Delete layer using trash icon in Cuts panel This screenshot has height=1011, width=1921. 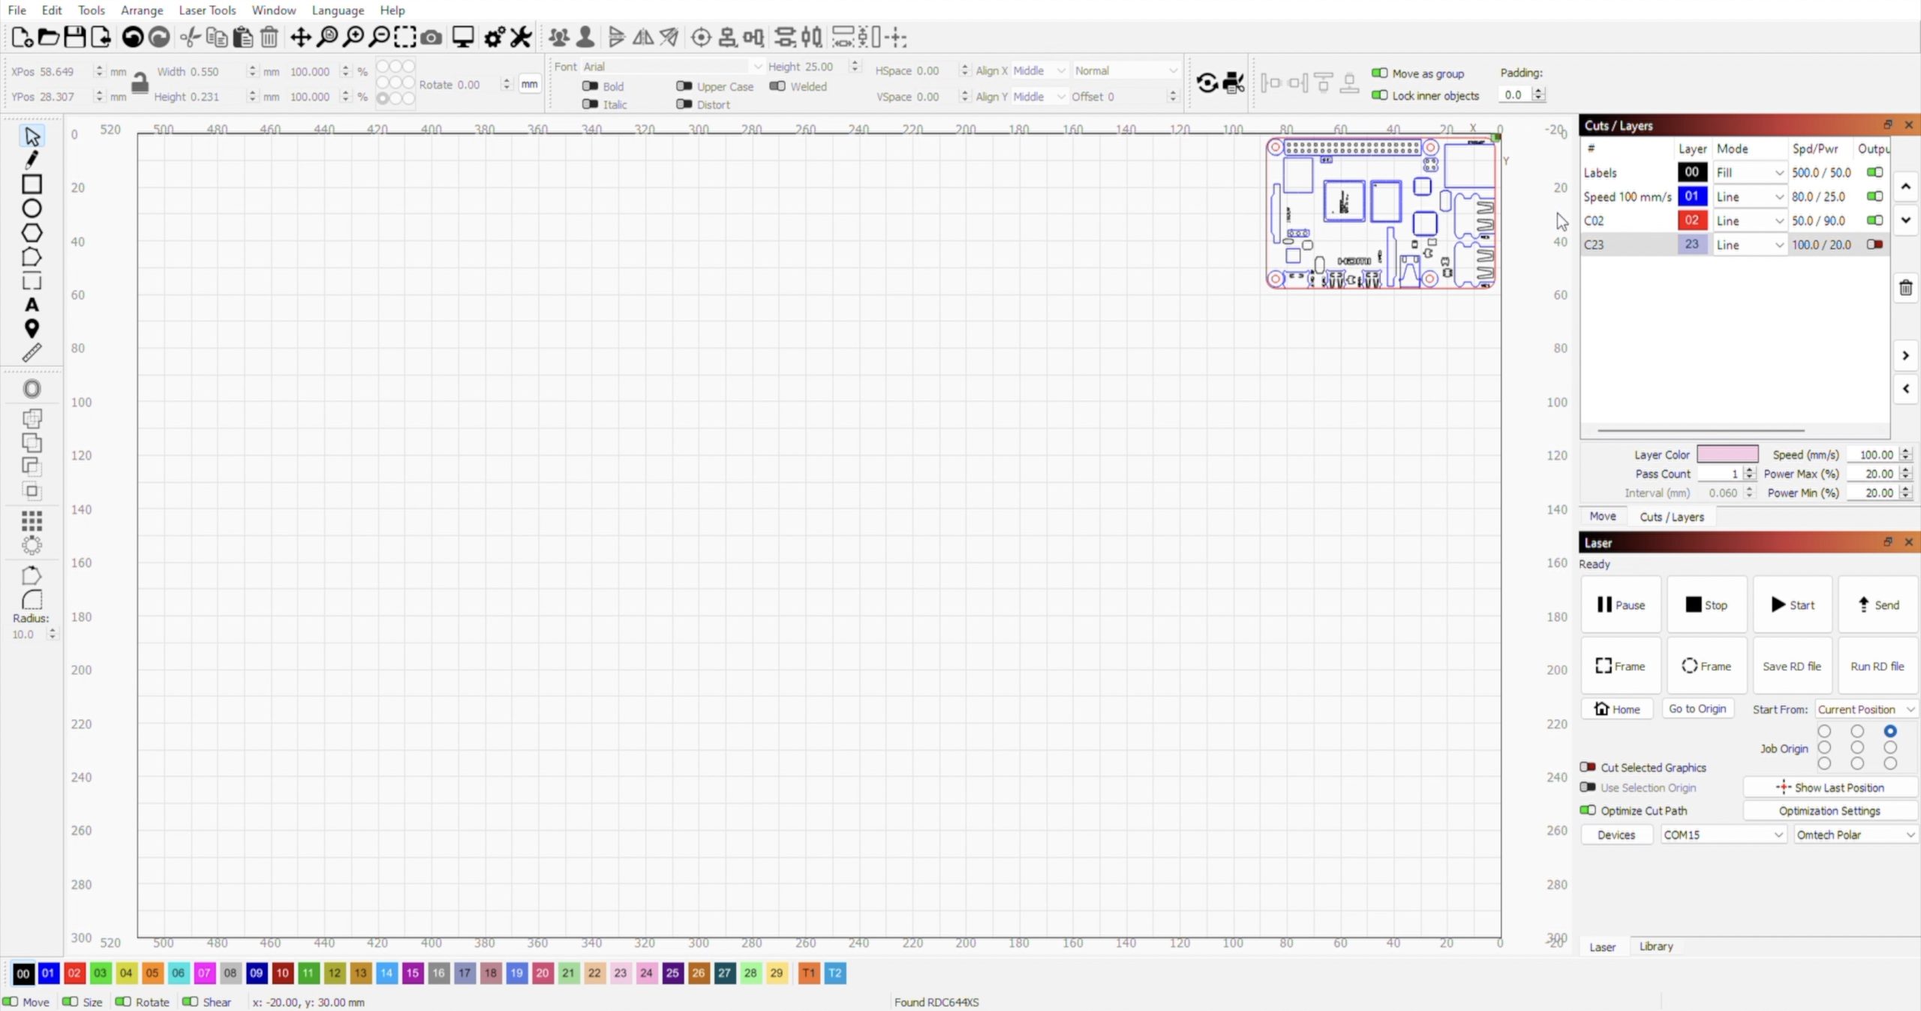1905,288
